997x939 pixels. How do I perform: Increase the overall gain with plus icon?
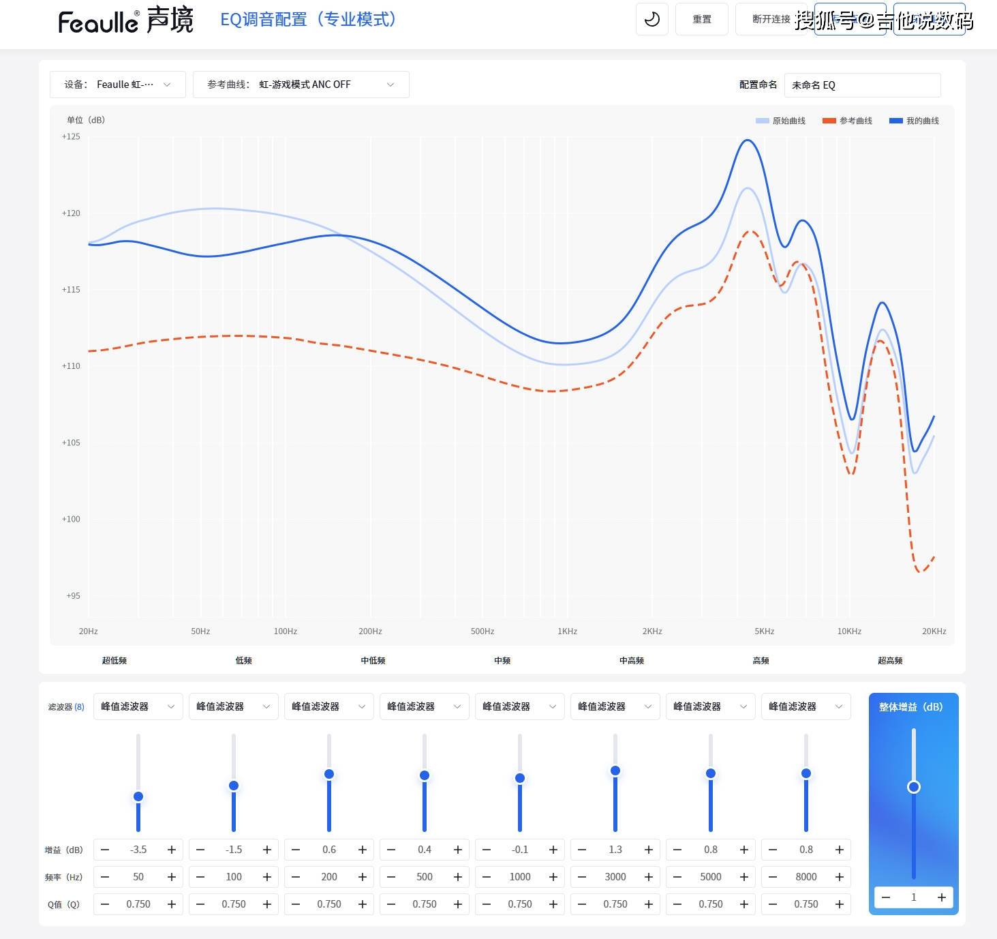[x=941, y=897]
